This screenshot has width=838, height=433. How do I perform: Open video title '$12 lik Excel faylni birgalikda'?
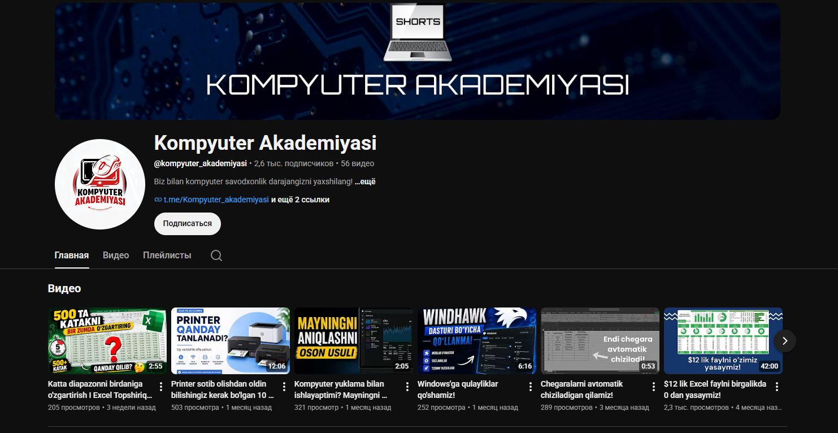(715, 389)
